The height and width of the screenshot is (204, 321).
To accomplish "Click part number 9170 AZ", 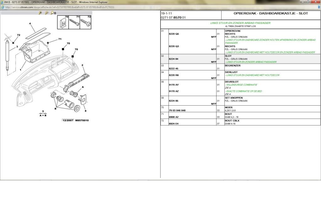I will pos(174,91).
